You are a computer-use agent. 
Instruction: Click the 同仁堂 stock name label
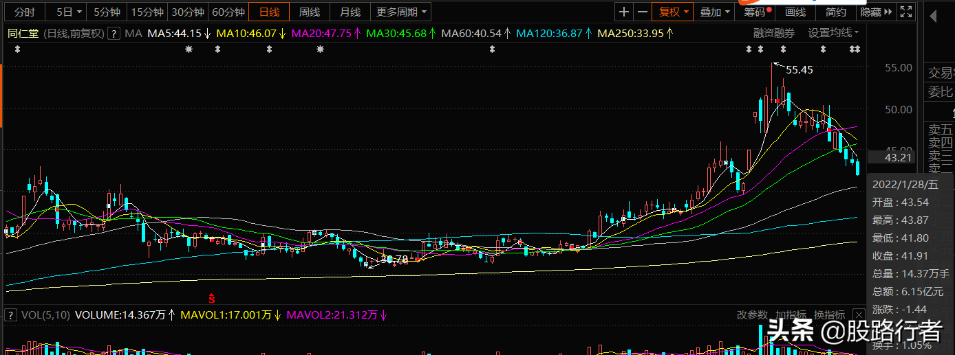tap(23, 33)
